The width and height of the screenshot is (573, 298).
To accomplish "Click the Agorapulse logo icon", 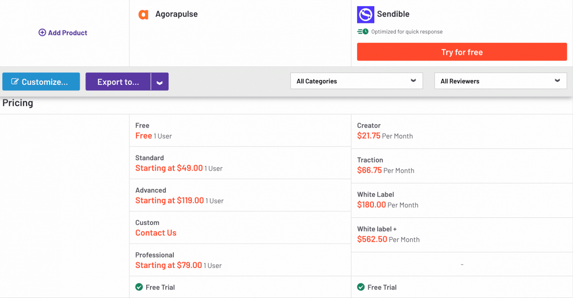I will click(x=143, y=14).
